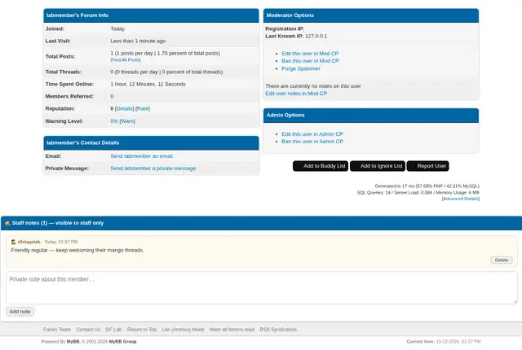This screenshot has width=522, height=350.
Task: Open Contact Us footer link
Action: tap(88, 330)
